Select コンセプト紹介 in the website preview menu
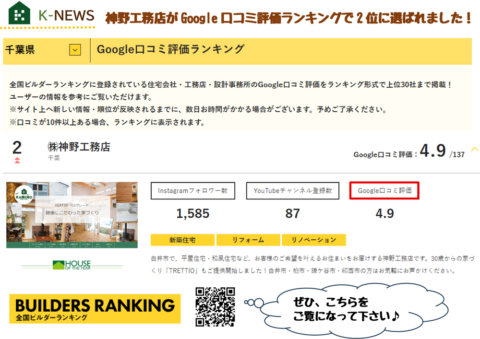 [37, 245]
